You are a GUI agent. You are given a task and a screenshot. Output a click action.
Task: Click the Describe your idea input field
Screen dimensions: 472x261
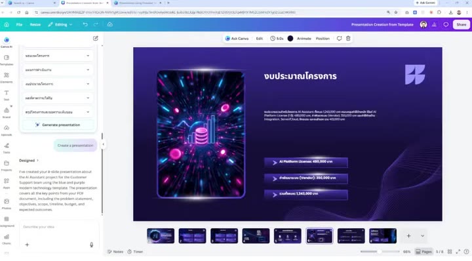point(59,227)
